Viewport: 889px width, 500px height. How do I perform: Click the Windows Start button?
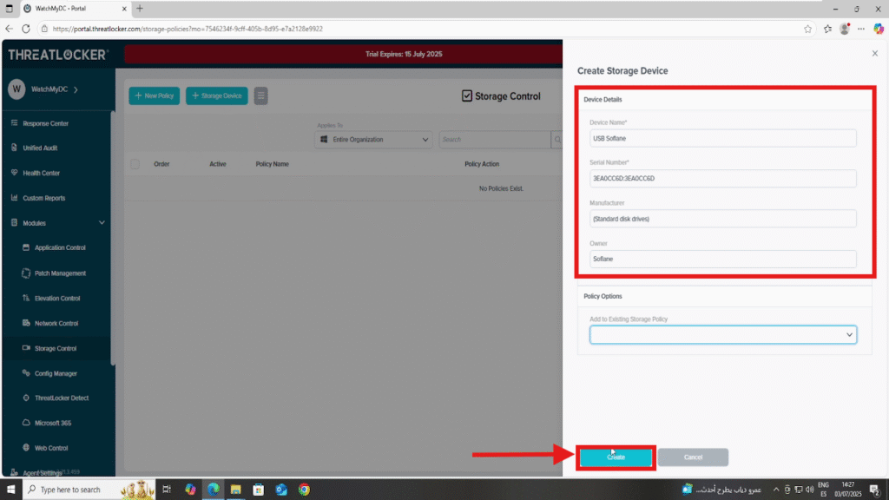coord(10,490)
